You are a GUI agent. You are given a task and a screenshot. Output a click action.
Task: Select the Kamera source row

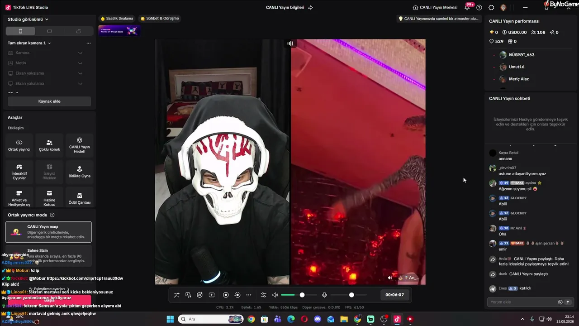[45, 53]
